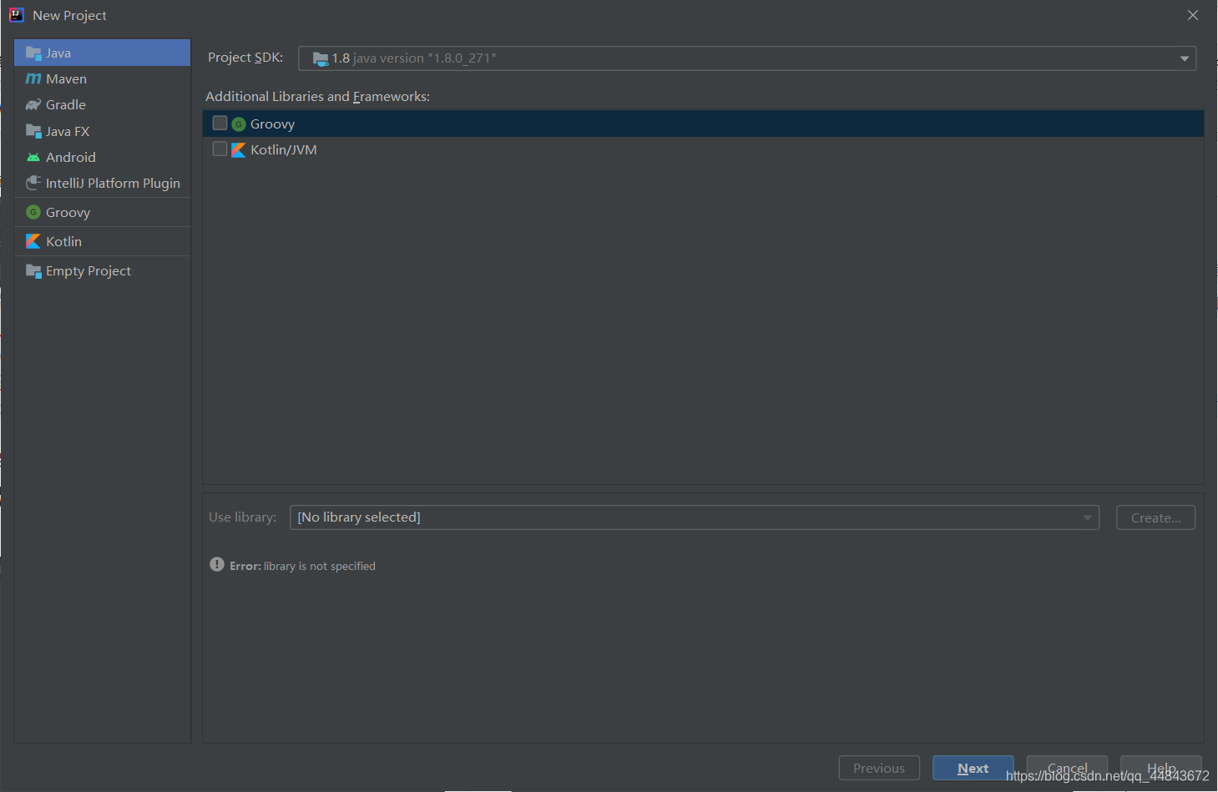Click the Gradle elephant icon

[33, 104]
